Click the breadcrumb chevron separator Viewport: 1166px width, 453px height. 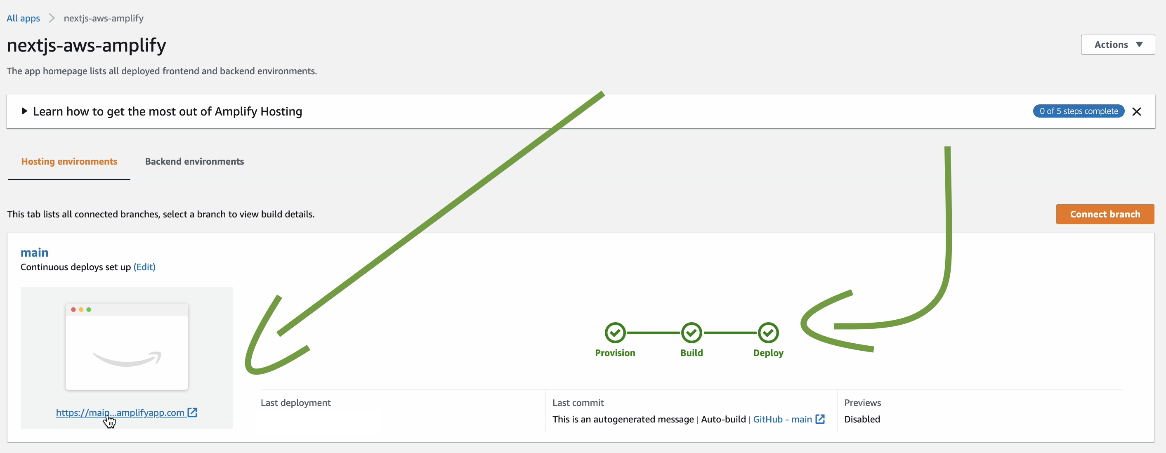(x=52, y=18)
